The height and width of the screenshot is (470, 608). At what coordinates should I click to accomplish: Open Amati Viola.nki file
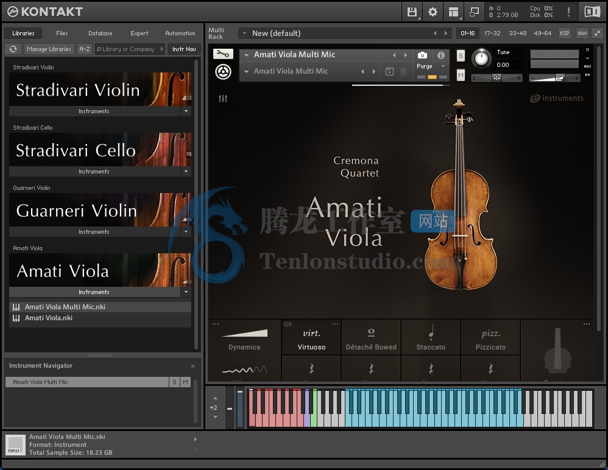coord(100,318)
